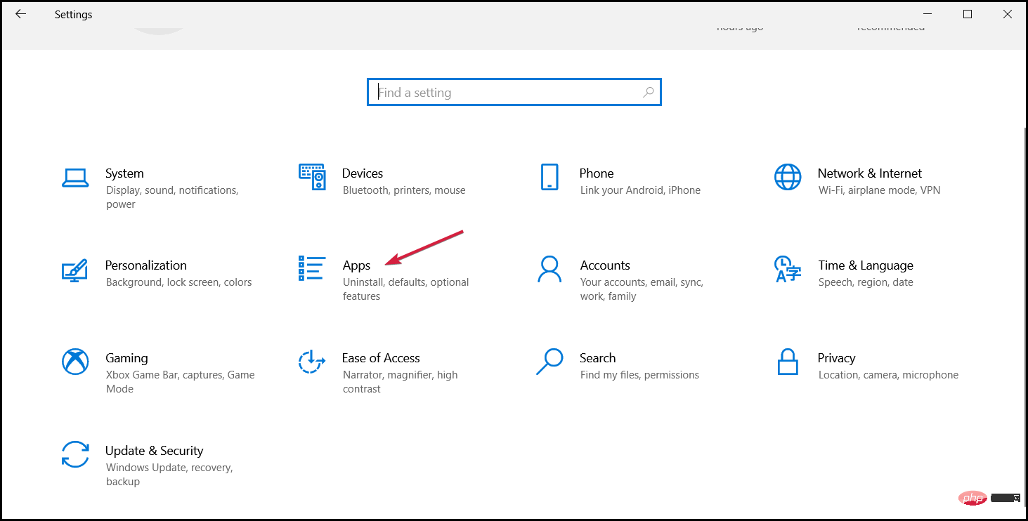Click 'Windows Update, recovery, backup' description

[169, 475]
